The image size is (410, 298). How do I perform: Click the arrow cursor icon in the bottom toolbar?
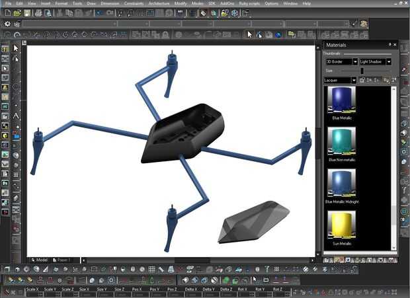255,280
